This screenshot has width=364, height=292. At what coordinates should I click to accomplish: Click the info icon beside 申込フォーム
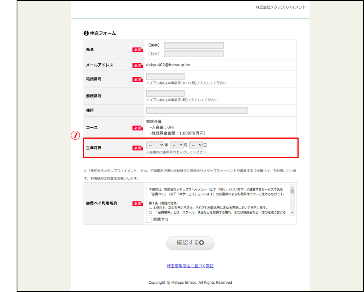click(x=86, y=34)
